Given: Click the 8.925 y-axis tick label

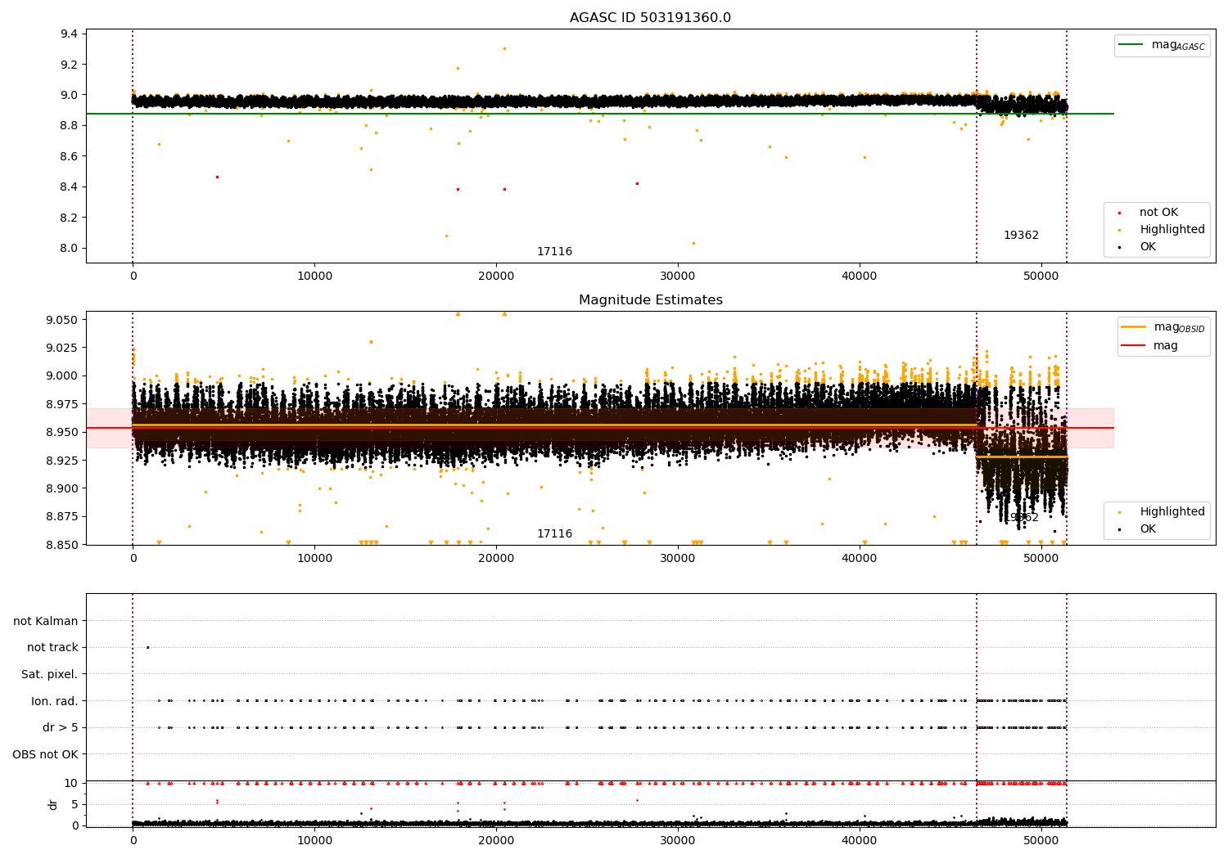Looking at the screenshot, I should pyautogui.click(x=61, y=461).
